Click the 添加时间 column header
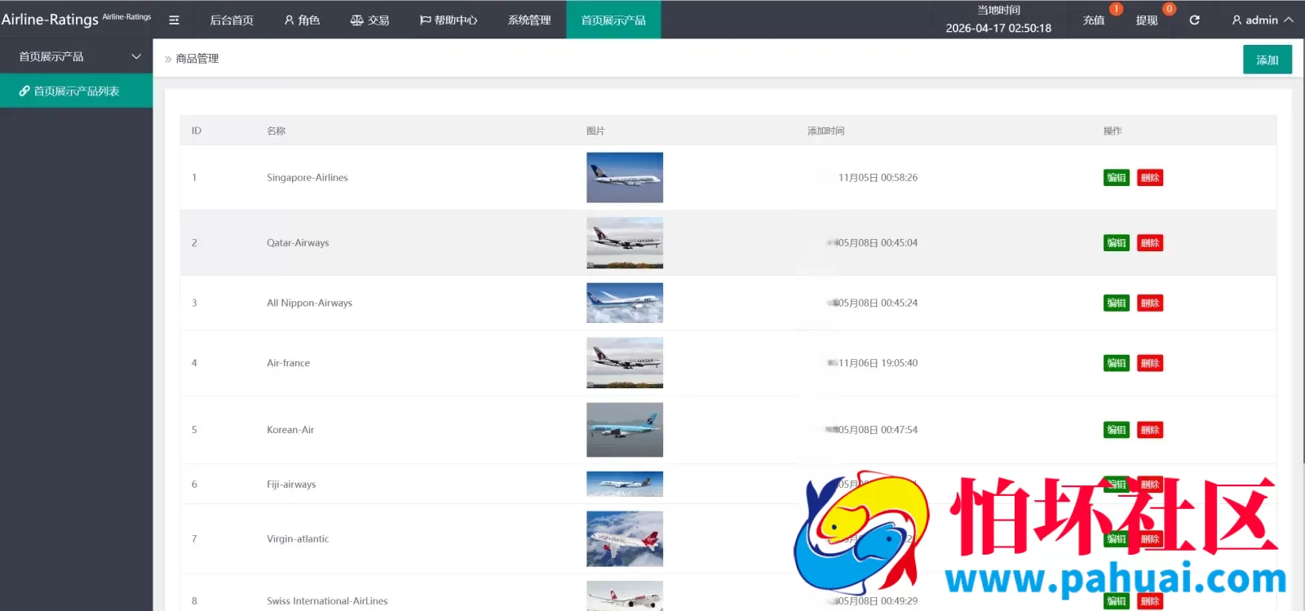 pyautogui.click(x=825, y=131)
